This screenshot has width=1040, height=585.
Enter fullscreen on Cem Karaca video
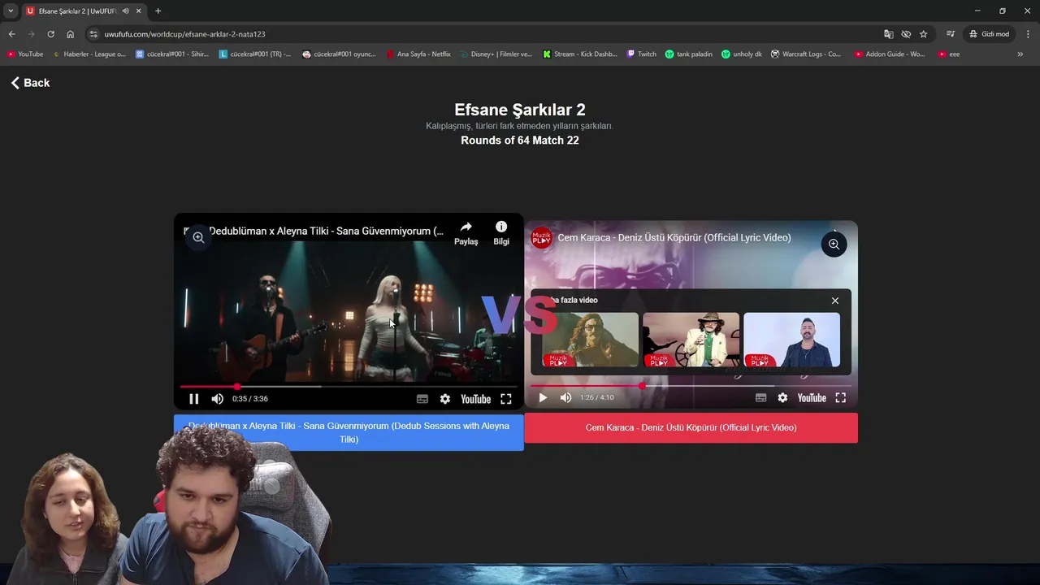[841, 398]
